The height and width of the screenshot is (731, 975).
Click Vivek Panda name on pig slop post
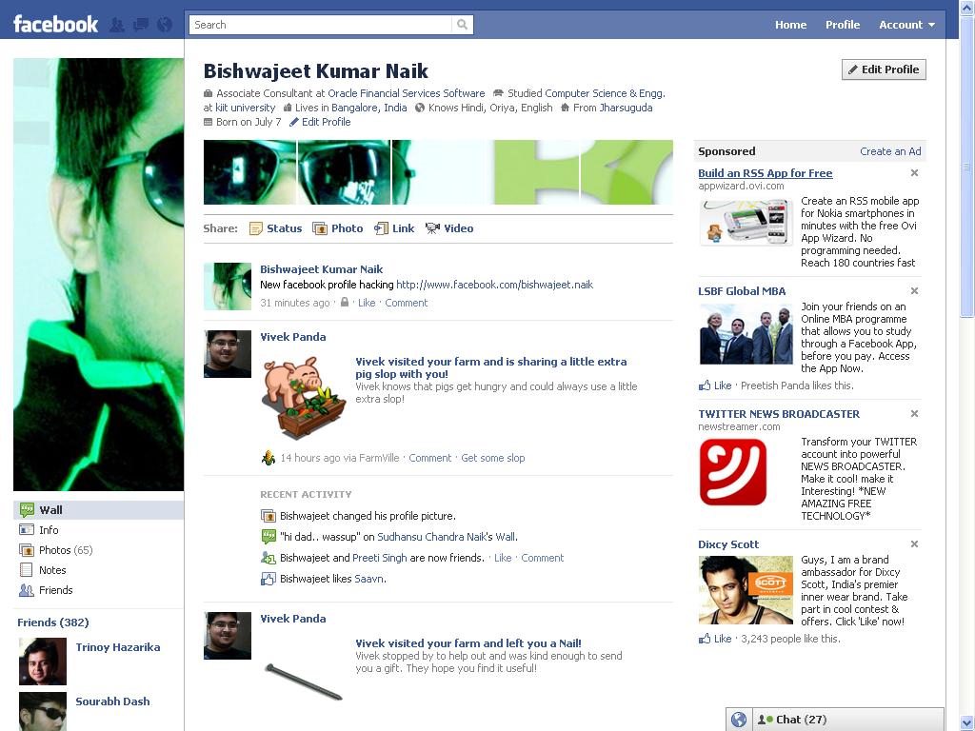pos(293,337)
